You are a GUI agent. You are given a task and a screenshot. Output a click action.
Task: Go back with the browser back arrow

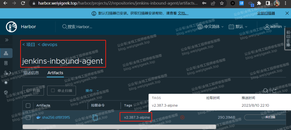pyautogui.click(x=5, y=3)
